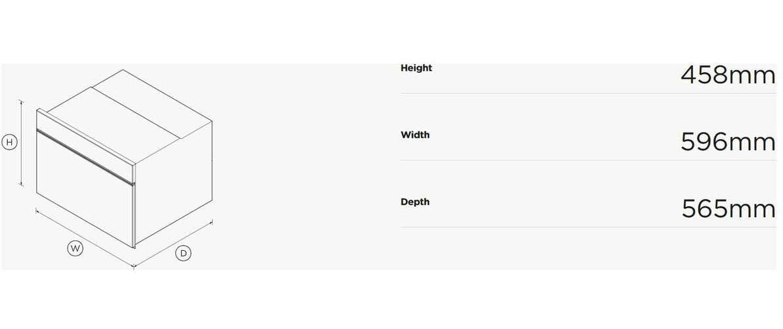Click the divider line under the Width row
The image size is (783, 329).
click(588, 160)
